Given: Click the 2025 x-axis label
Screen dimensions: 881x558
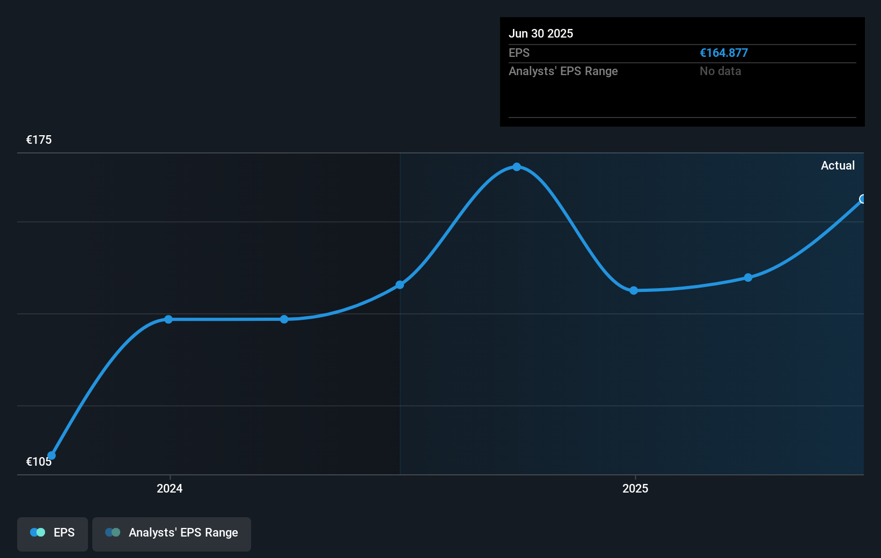Looking at the screenshot, I should [x=635, y=488].
